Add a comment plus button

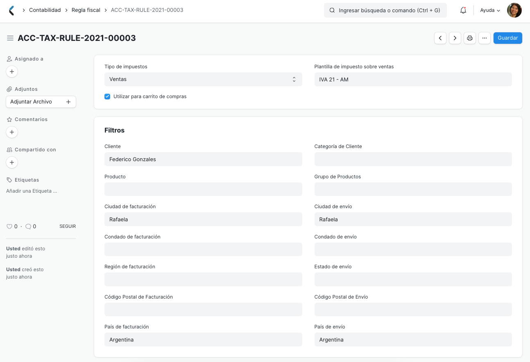(x=12, y=132)
